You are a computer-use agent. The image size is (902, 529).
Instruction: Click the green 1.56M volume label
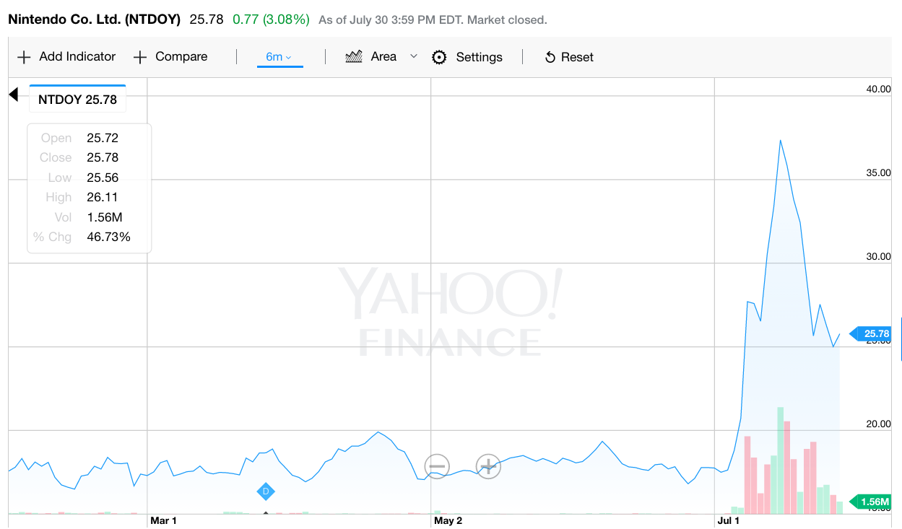tap(872, 502)
